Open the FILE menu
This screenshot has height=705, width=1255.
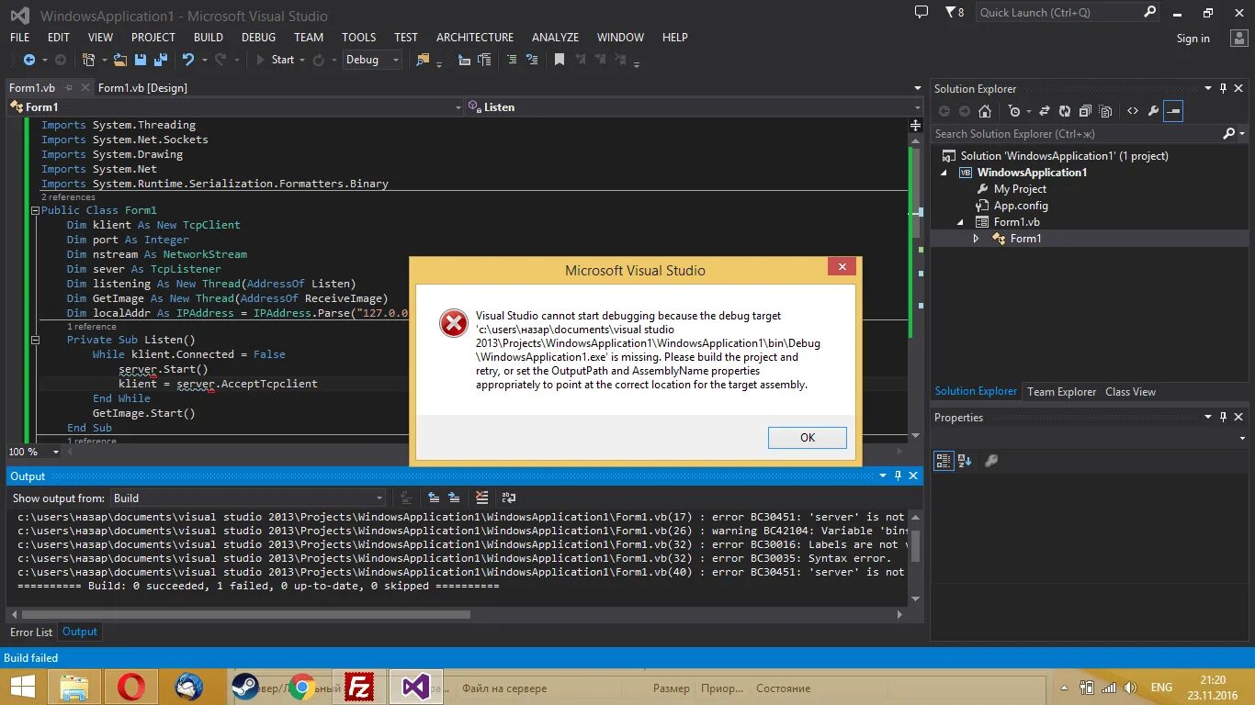pos(19,38)
